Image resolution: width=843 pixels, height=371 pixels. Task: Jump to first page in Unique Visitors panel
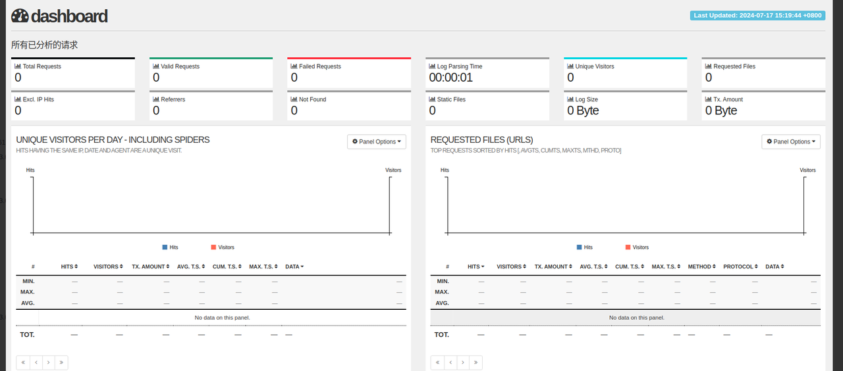point(23,362)
